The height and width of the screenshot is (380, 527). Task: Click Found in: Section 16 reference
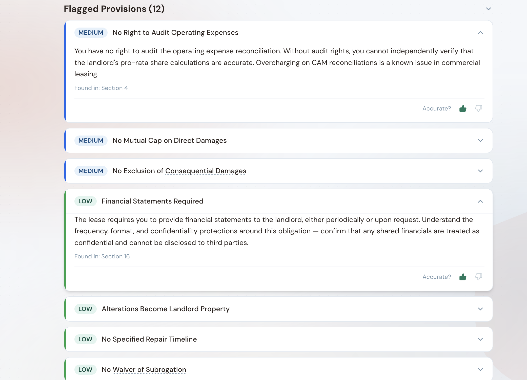[102, 256]
